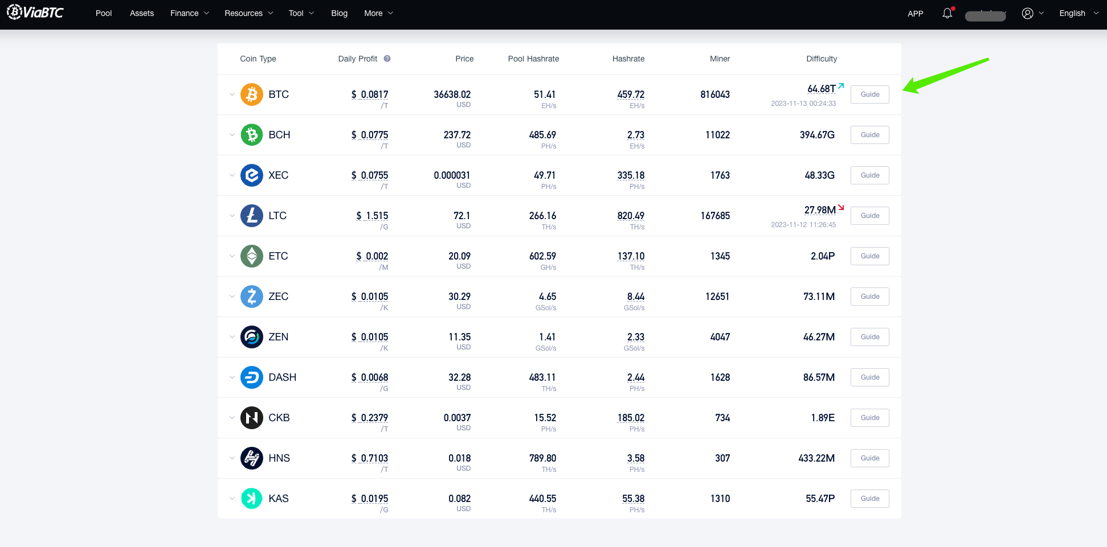This screenshot has width=1107, height=547.
Task: Expand the BTC row chevron
Action: 232,94
